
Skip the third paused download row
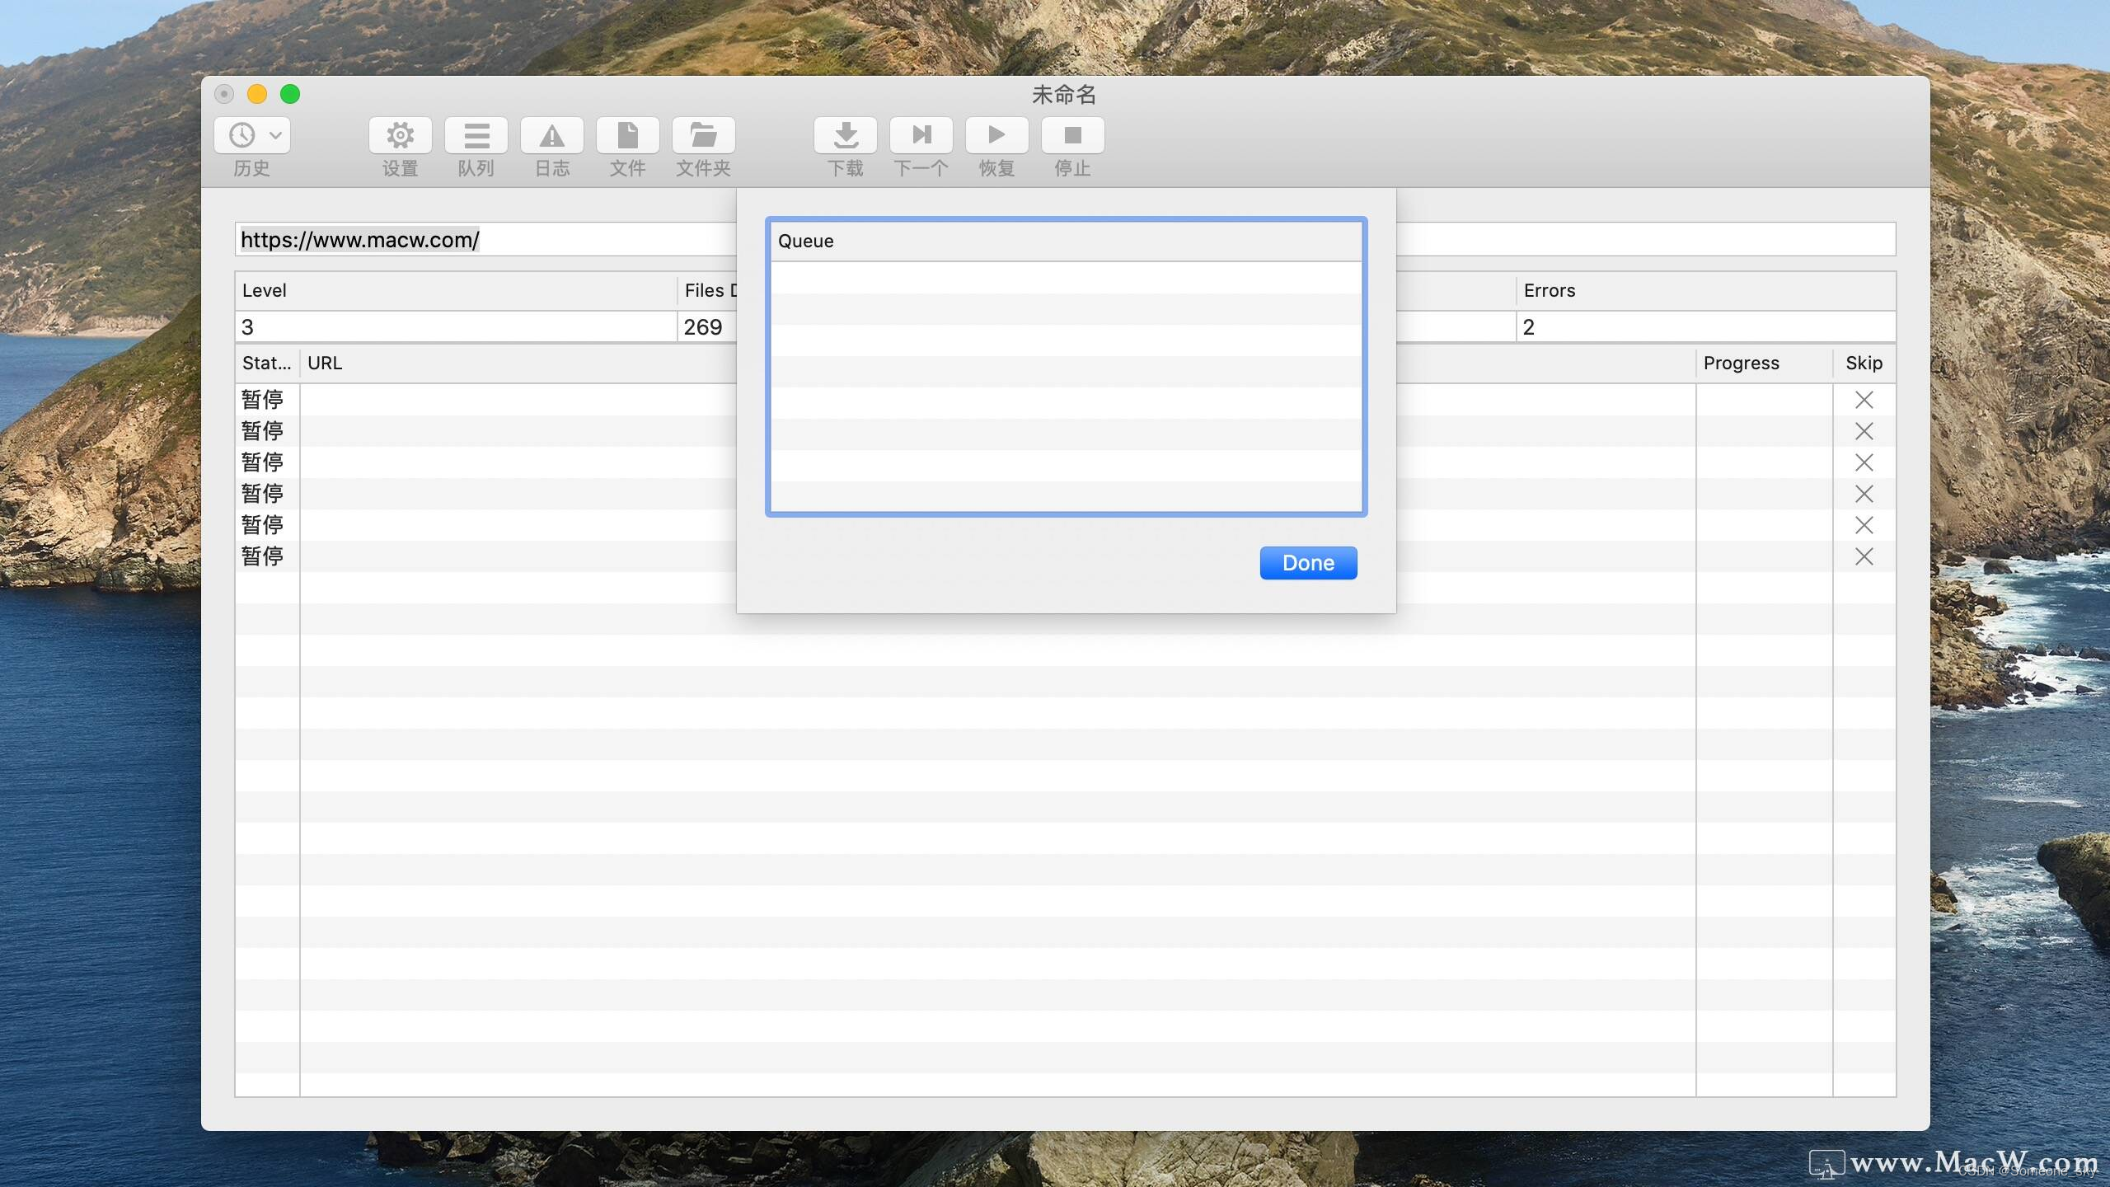(1864, 462)
